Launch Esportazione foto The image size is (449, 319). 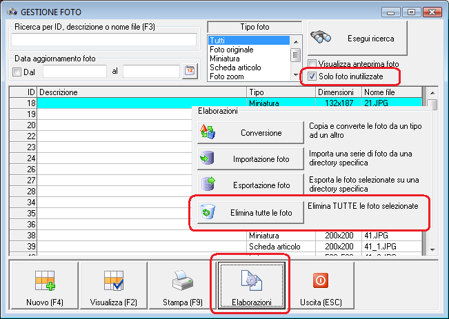250,185
